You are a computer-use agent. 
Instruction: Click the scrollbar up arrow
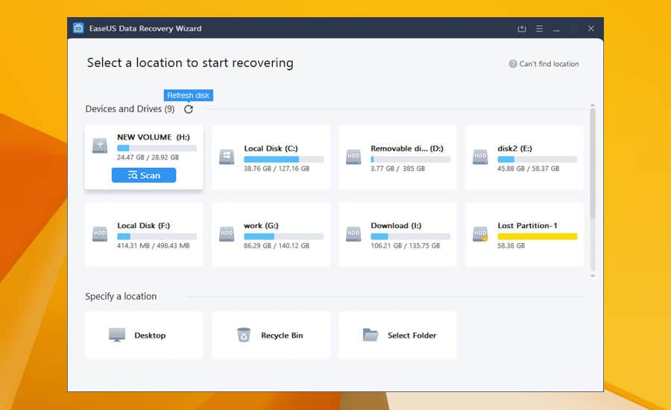[593, 105]
